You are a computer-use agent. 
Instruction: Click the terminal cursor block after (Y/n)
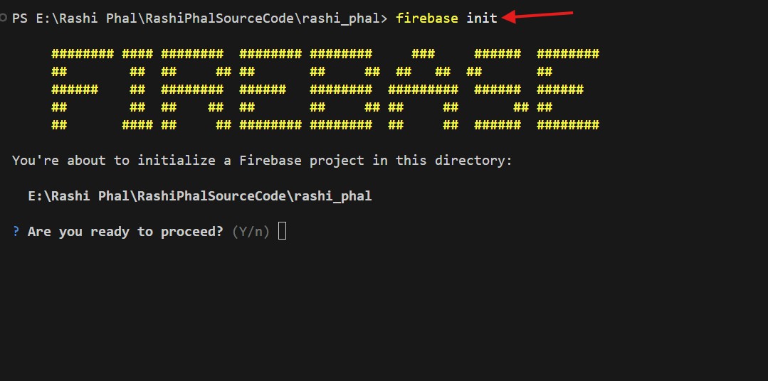[x=282, y=231]
